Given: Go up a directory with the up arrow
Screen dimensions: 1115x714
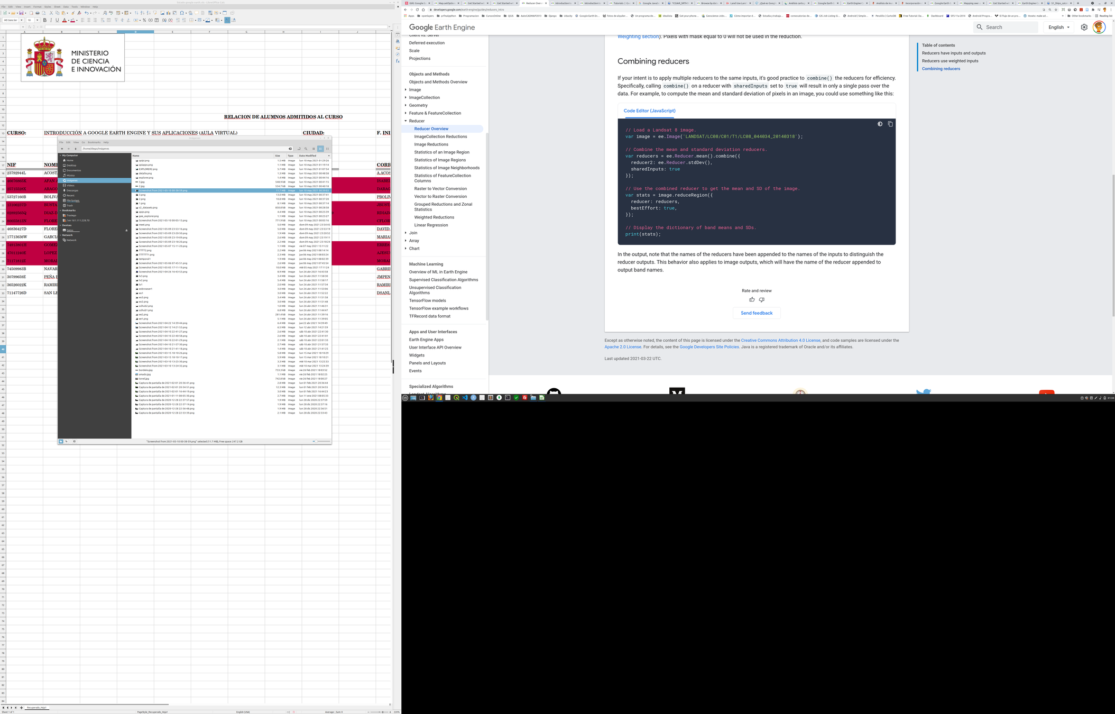Looking at the screenshot, I should click(76, 149).
